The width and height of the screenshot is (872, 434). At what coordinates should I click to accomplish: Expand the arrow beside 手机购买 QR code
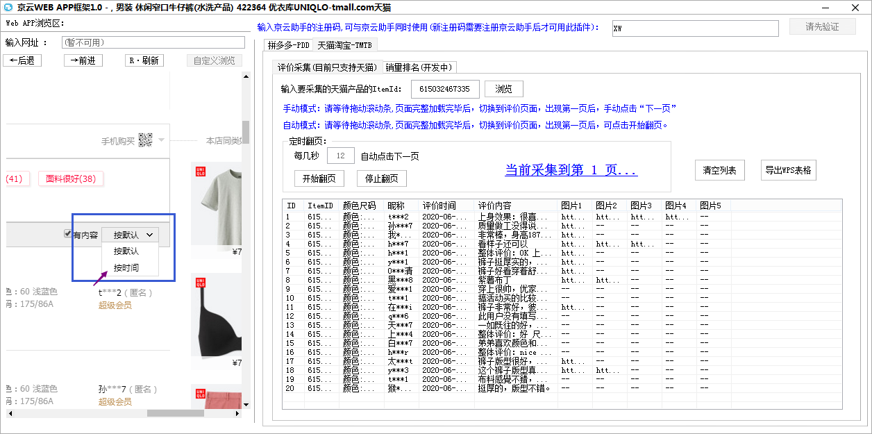161,140
